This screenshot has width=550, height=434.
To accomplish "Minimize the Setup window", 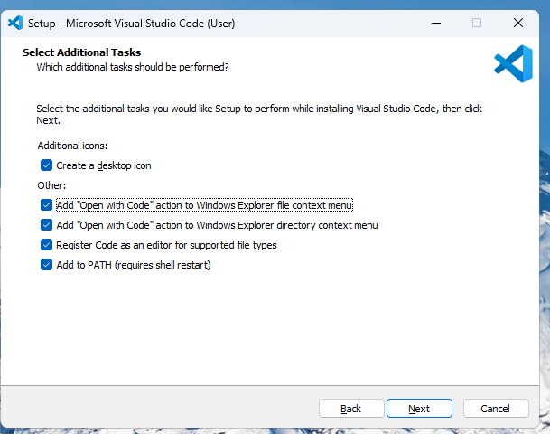I will (x=436, y=24).
